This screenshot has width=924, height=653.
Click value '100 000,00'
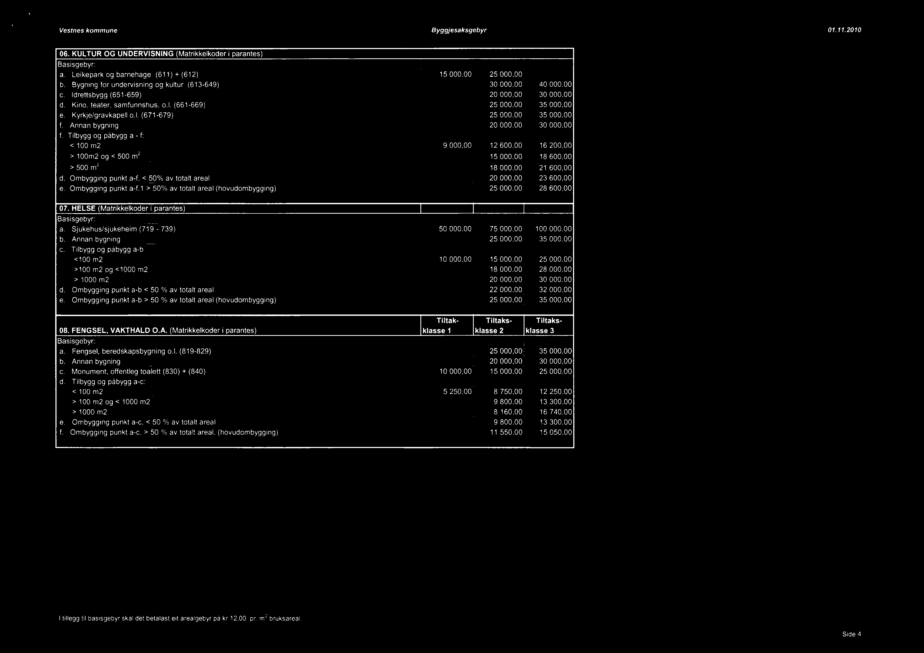coord(554,229)
